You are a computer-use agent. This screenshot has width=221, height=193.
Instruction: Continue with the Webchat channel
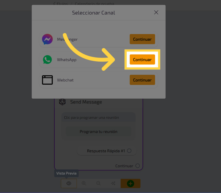[142, 80]
